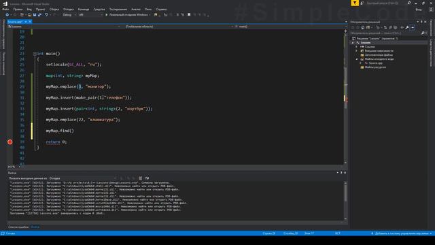The image size is (435, 245).
Task: Toggle word wrap in output window
Action: point(147,178)
